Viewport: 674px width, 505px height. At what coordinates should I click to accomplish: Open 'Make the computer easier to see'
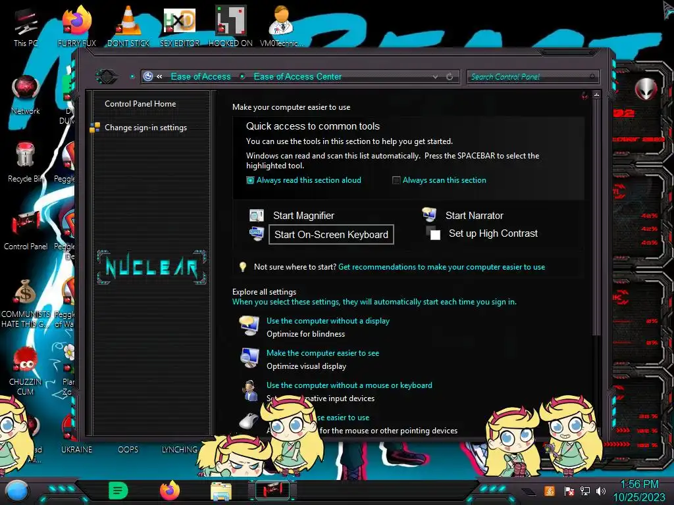tap(323, 353)
